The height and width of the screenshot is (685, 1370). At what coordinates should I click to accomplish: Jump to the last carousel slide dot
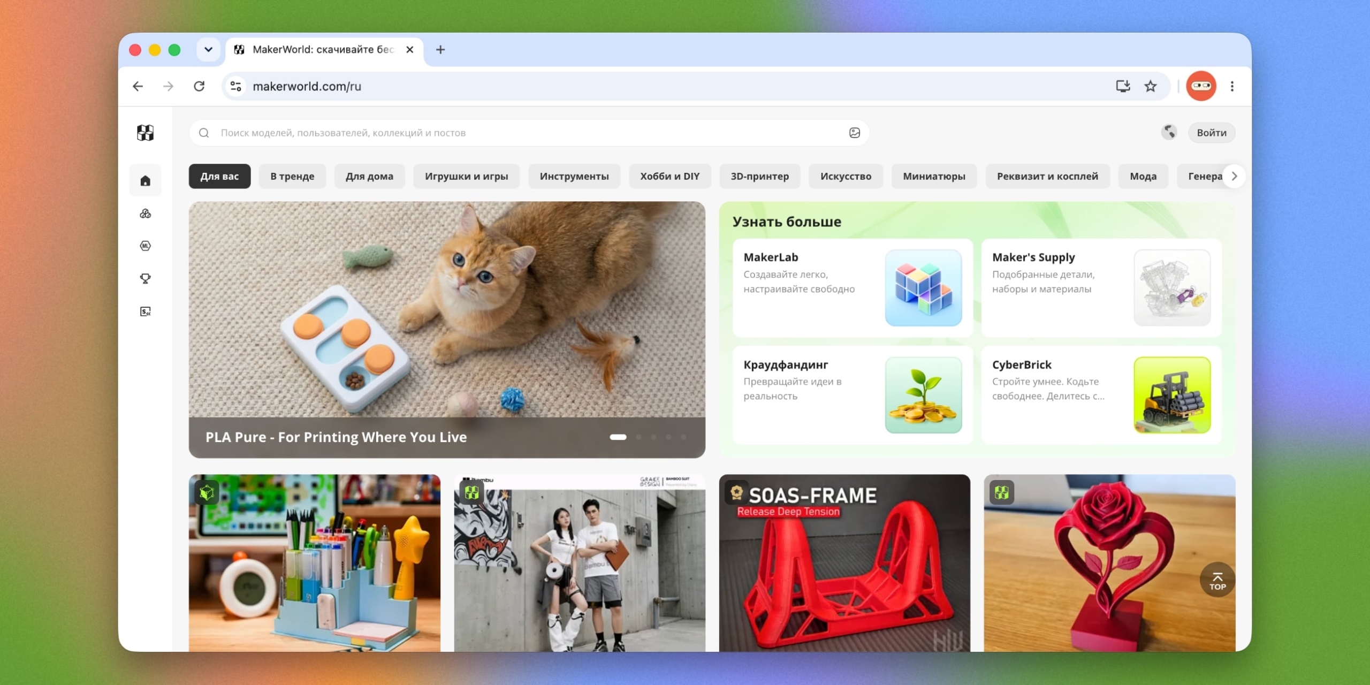[683, 437]
